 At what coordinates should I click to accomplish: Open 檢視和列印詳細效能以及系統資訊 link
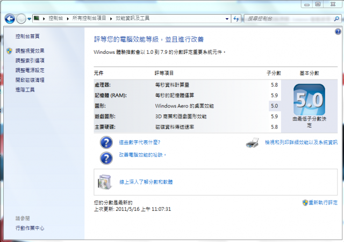coord(301,143)
